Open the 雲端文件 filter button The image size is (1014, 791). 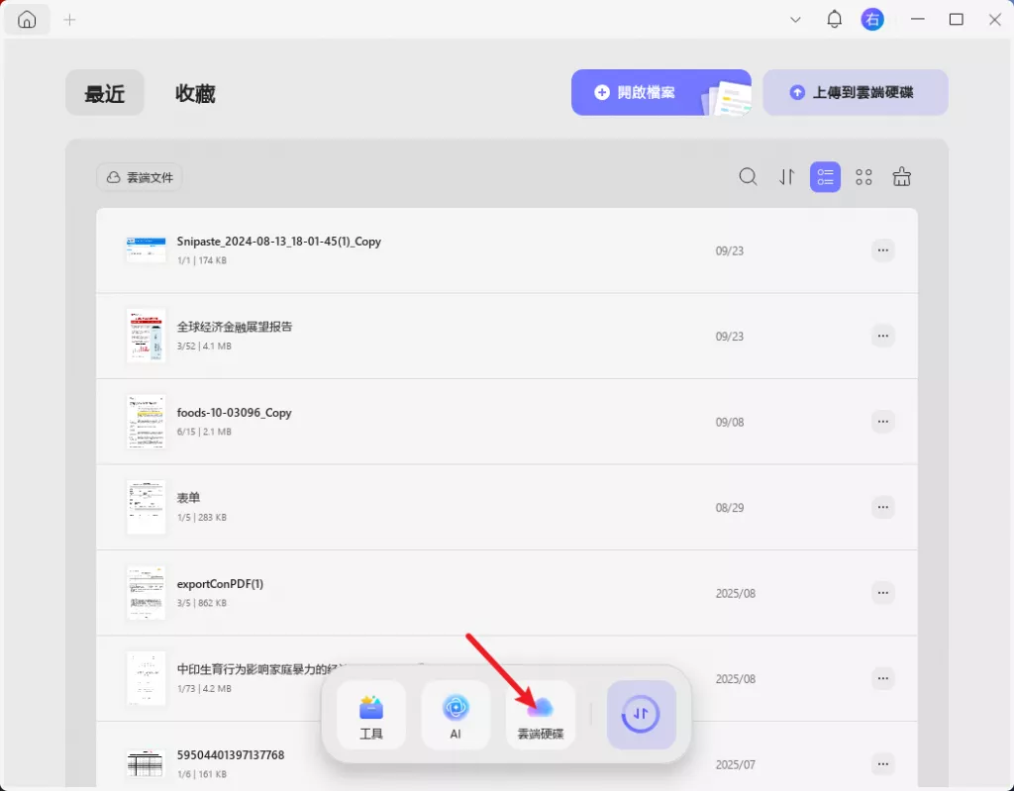(140, 177)
